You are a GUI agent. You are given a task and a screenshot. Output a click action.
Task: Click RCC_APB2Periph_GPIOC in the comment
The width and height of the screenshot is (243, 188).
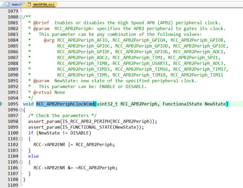click(84, 46)
